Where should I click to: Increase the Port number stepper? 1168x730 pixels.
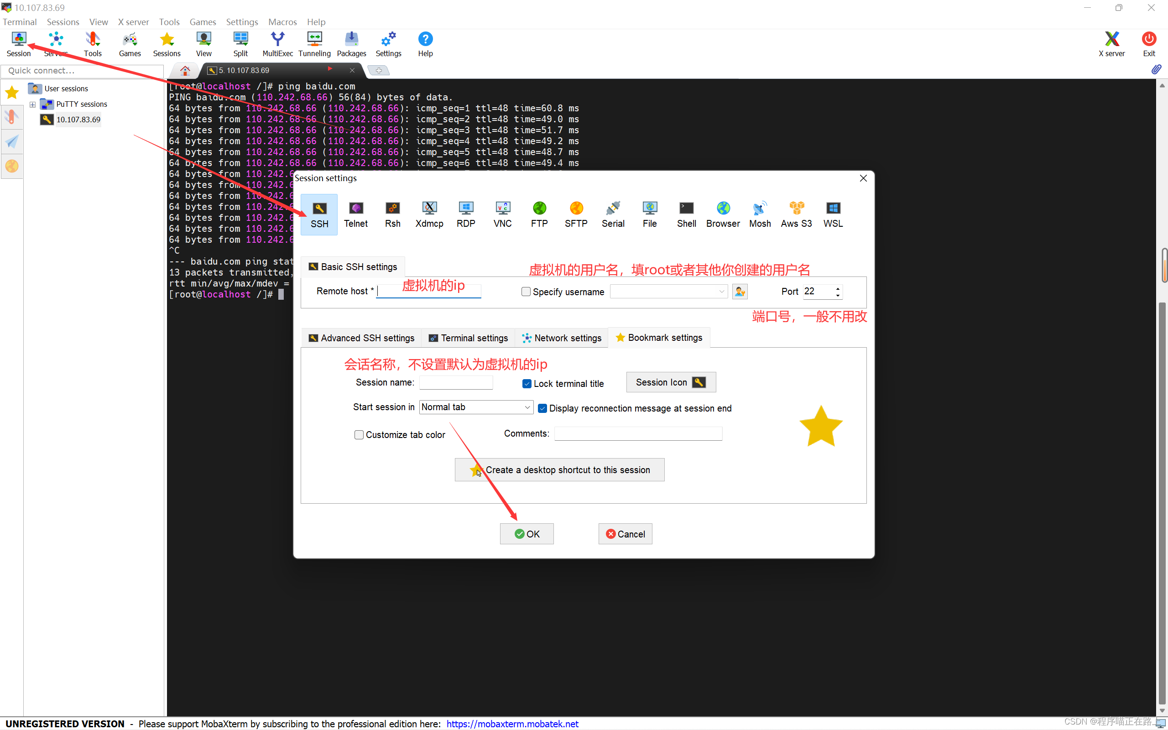click(838, 288)
